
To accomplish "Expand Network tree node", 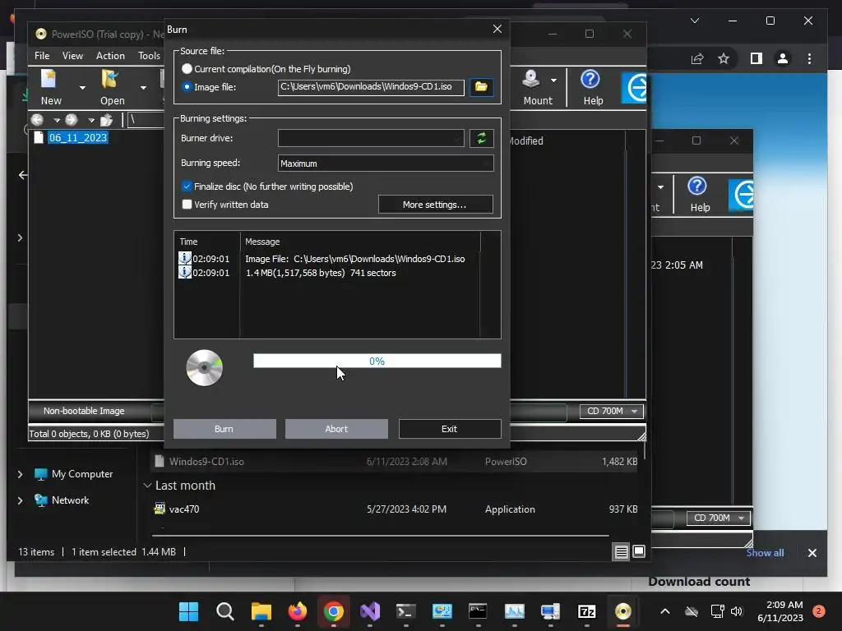I will coord(20,500).
